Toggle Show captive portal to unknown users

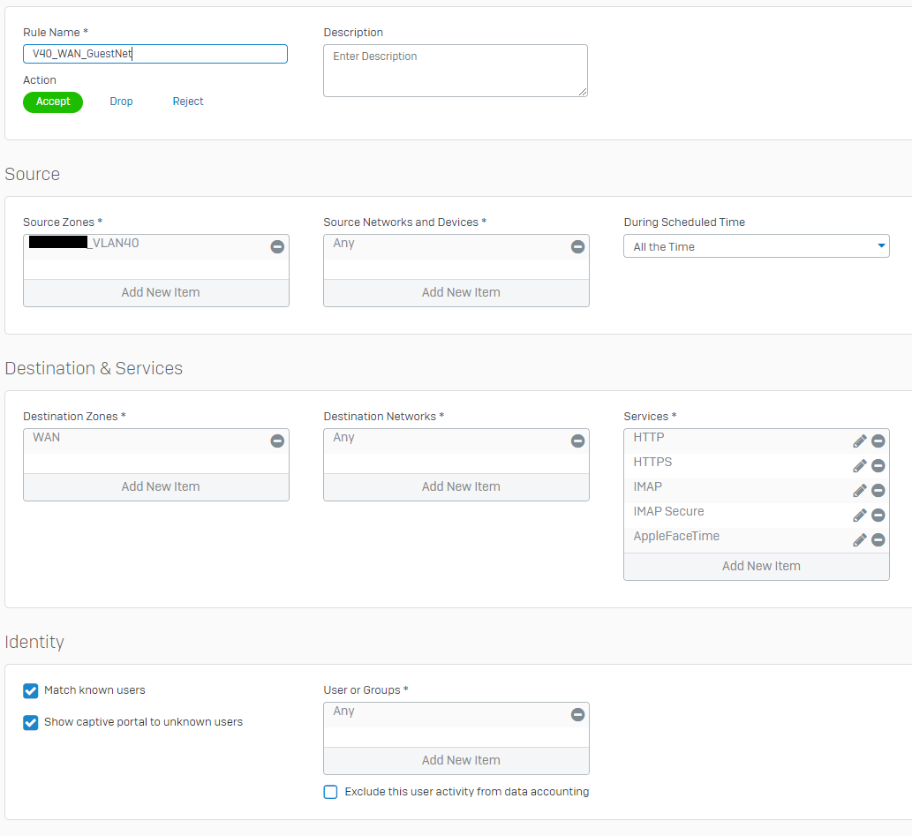31,723
